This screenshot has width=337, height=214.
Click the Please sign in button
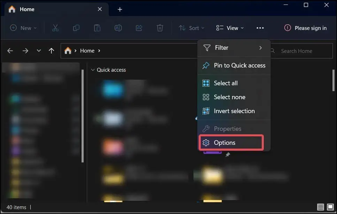click(x=305, y=28)
